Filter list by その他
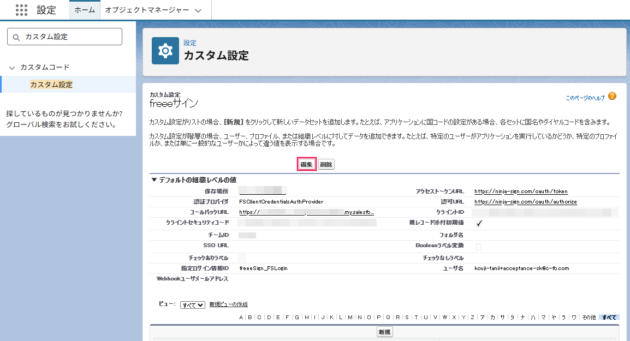 (x=589, y=318)
